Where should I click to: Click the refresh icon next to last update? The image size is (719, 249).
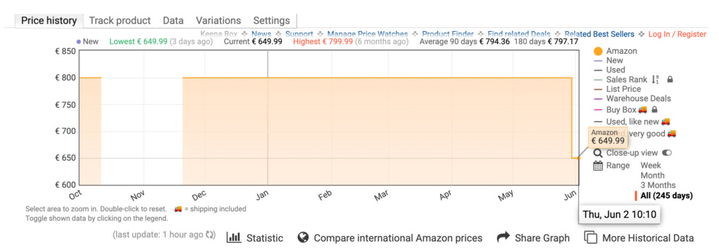(x=210, y=235)
